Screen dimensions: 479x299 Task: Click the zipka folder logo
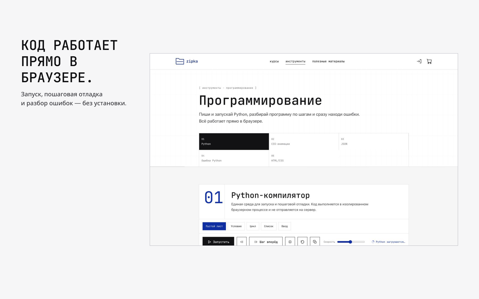180,61
